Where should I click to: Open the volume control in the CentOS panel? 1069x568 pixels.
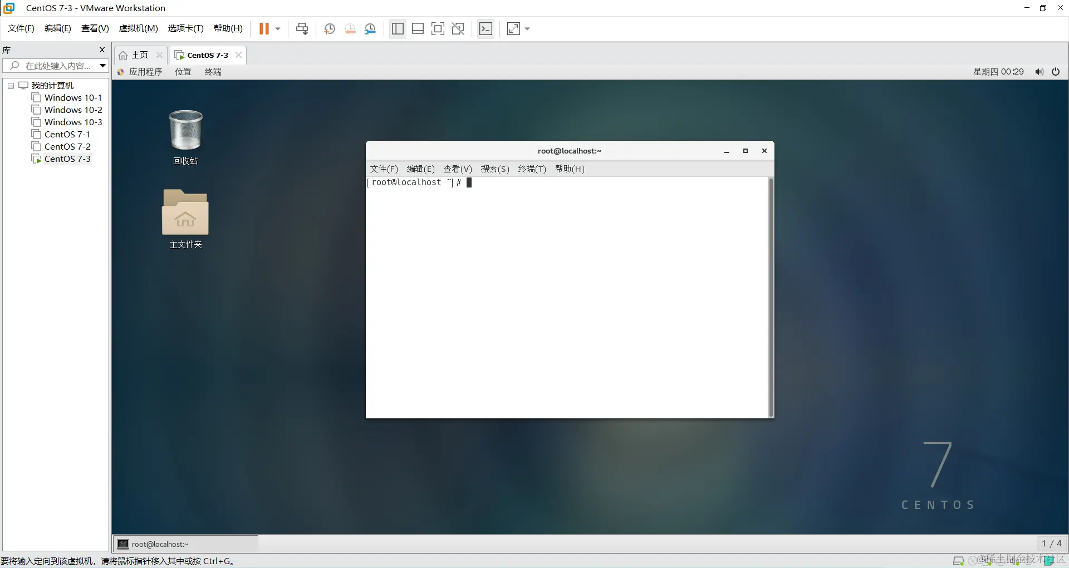click(1039, 72)
